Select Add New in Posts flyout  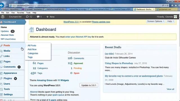click(x=32, y=49)
